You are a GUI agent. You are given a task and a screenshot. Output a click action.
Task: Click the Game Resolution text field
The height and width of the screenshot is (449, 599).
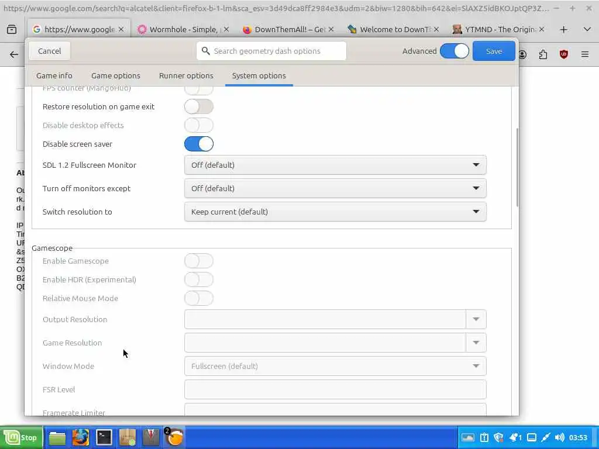click(325, 343)
